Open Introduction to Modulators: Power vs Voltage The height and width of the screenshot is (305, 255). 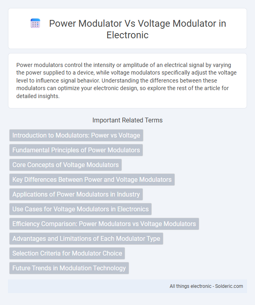pyautogui.click(x=76, y=136)
